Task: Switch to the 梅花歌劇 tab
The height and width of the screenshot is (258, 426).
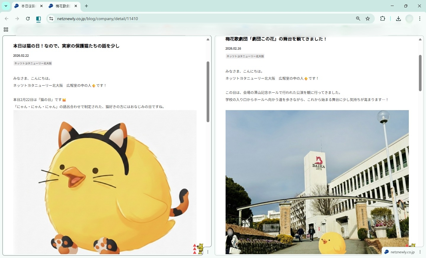Action: pos(62,6)
